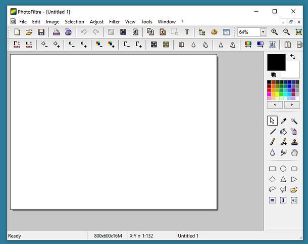308x244 pixels.
Task: Apply the Grayscale filter icon
Action: click(154, 45)
